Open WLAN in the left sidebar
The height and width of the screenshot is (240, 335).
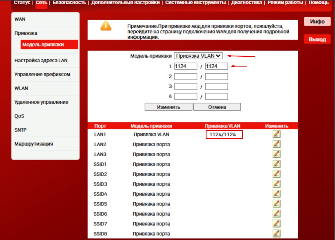pyautogui.click(x=21, y=88)
